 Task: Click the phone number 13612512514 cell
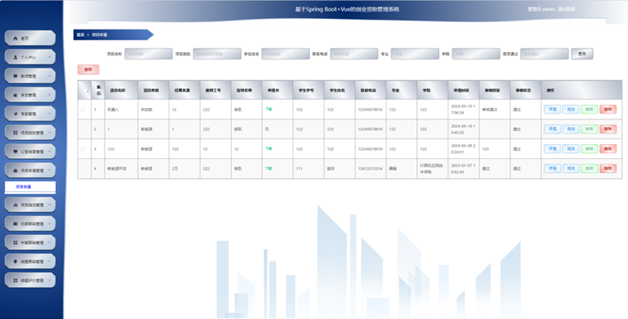pyautogui.click(x=371, y=169)
